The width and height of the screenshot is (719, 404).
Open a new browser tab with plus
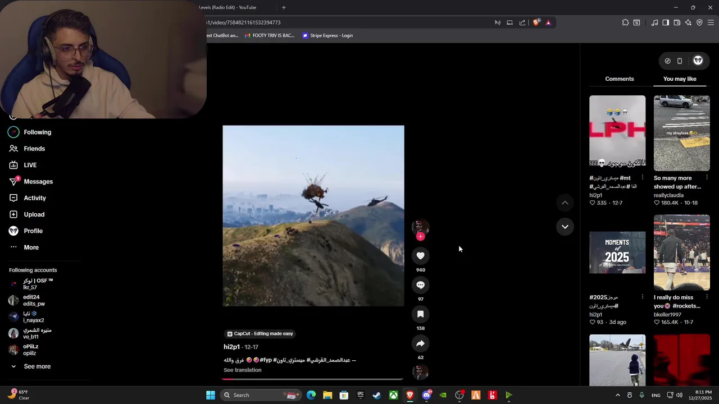(284, 7)
